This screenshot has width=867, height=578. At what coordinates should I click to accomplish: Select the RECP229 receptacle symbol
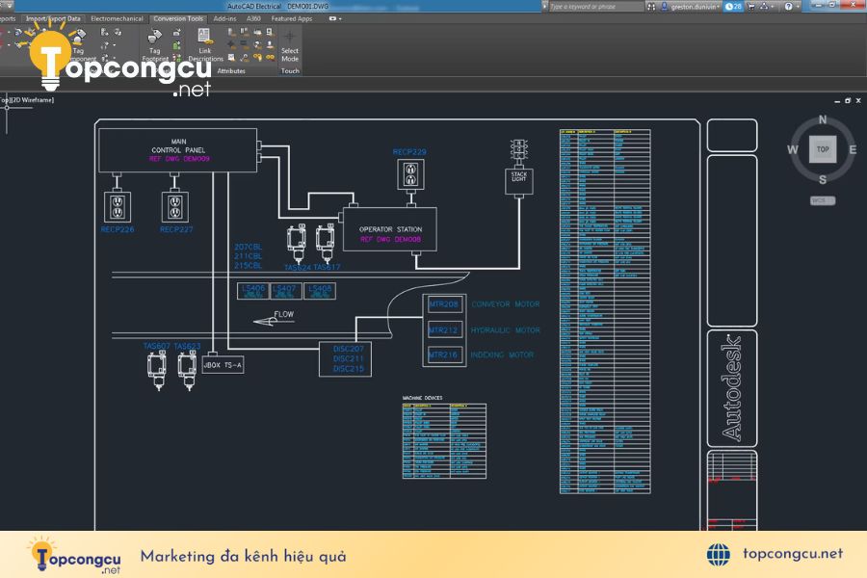pos(410,174)
